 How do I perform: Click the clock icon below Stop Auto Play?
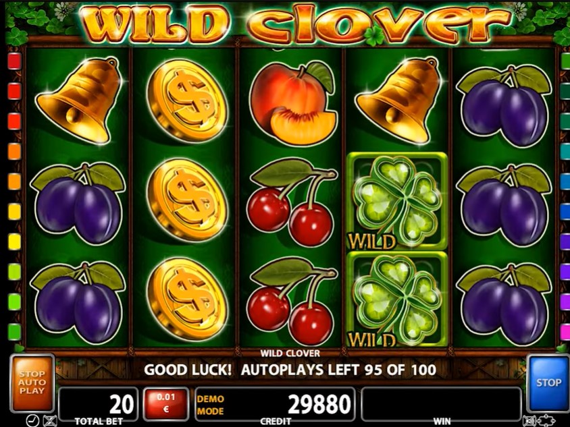pos(32,420)
